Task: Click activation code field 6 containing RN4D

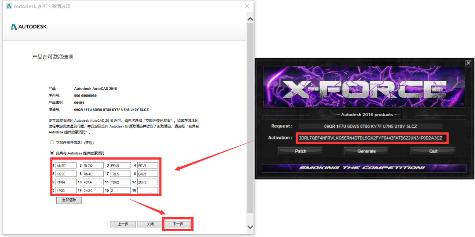Action: (x=93, y=174)
